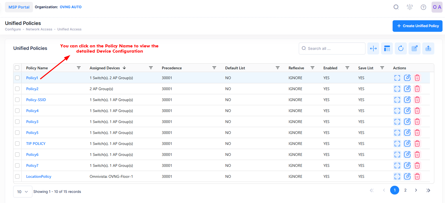Screen dimensions: 445x203
Task: Open the Precedence column filter menu
Action: point(214,68)
